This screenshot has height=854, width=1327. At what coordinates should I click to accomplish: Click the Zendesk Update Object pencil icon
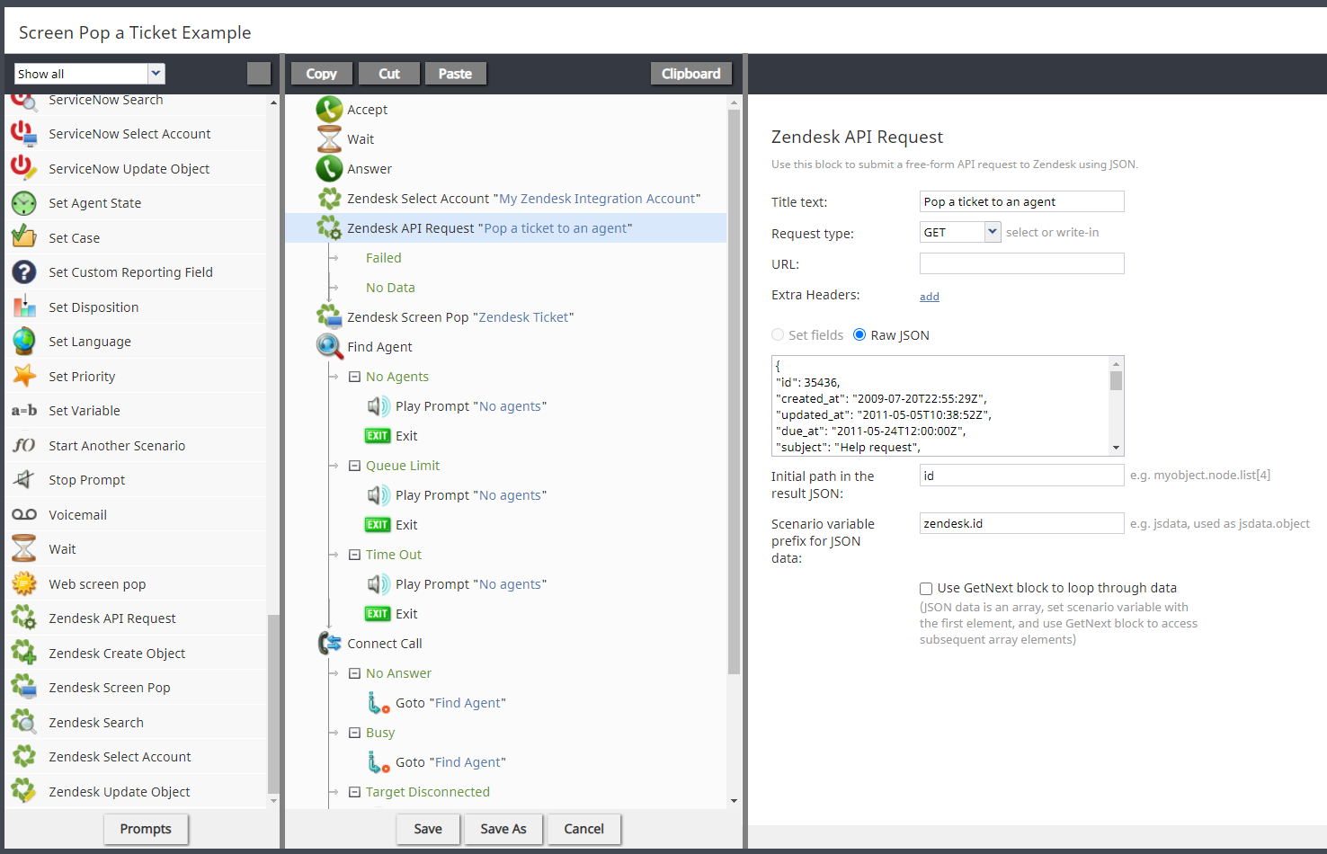tap(23, 791)
